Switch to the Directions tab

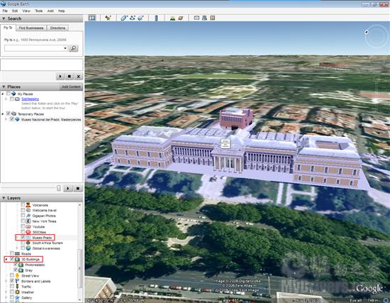point(57,28)
